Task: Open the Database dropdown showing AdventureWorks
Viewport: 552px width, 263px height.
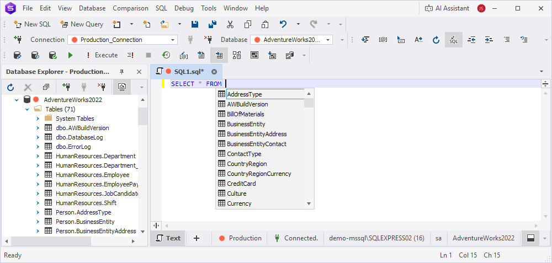Action: click(x=328, y=40)
